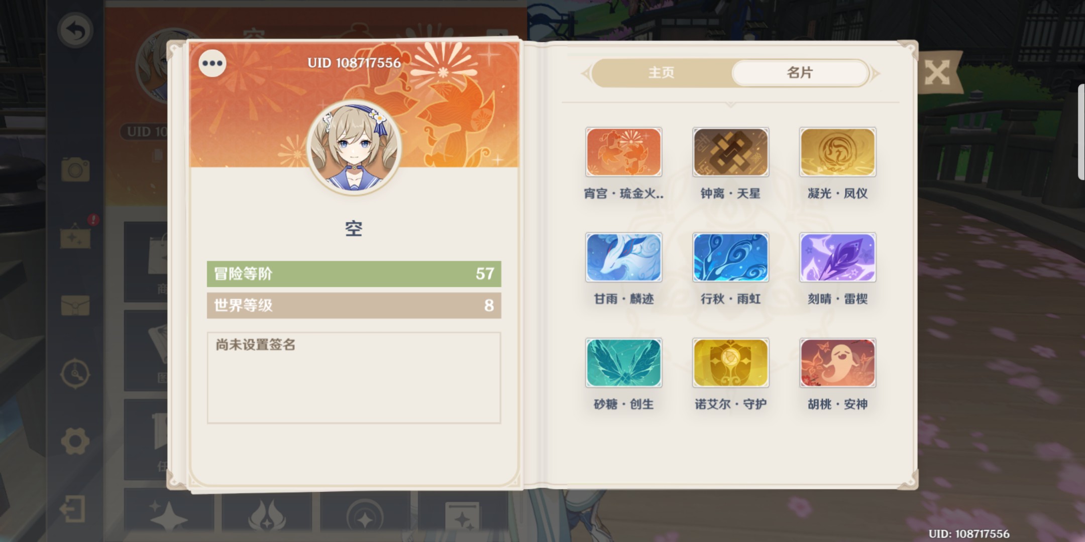Close the profile book with X
This screenshot has height=542, width=1085.
click(937, 73)
